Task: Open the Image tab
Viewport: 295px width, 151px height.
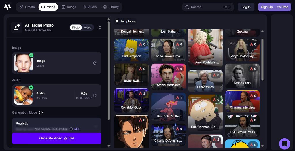Action: point(69,7)
